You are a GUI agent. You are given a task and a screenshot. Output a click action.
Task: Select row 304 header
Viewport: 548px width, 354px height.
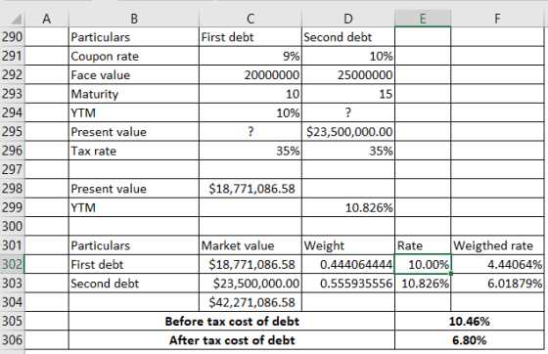pyautogui.click(x=12, y=302)
